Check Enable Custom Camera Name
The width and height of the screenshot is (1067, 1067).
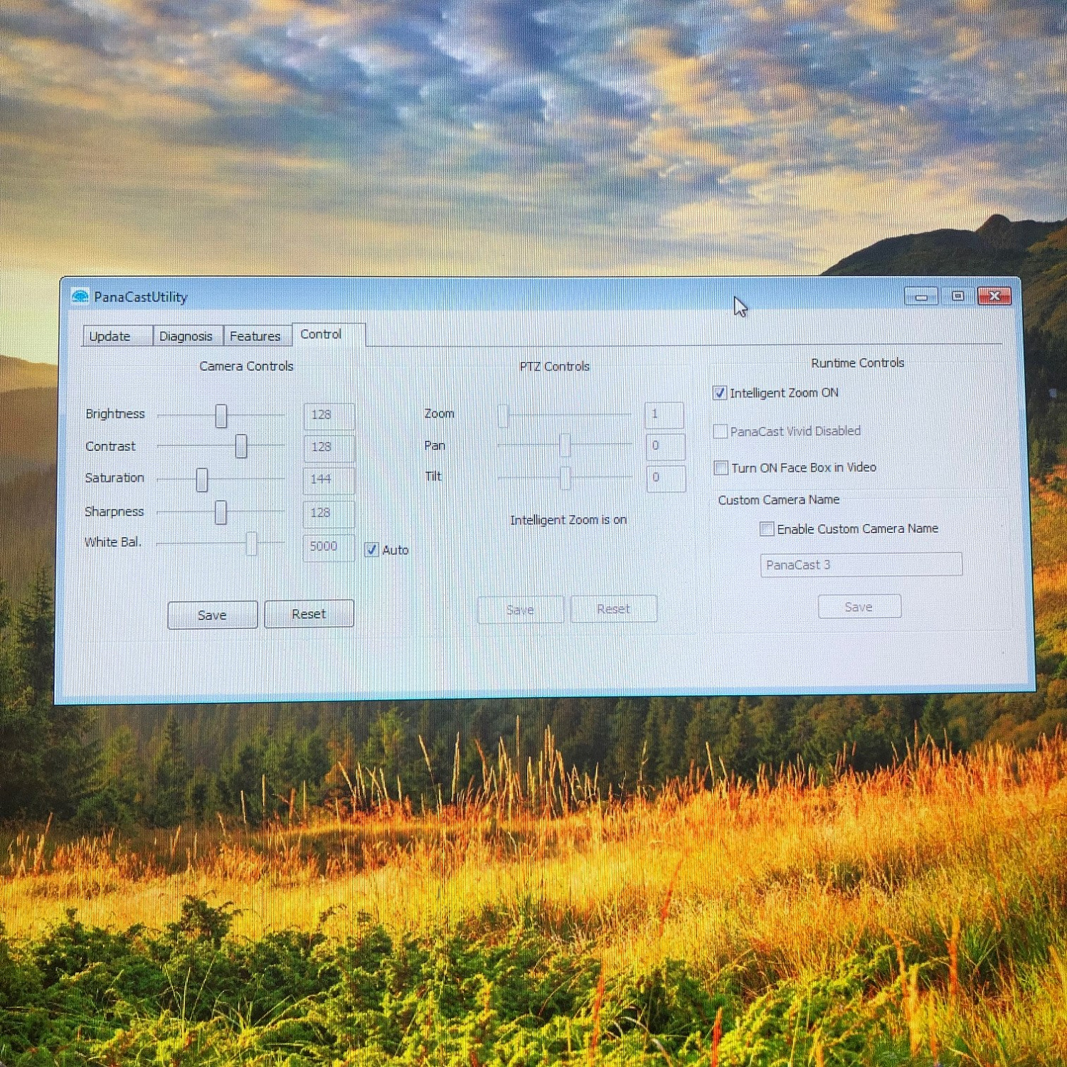click(x=767, y=529)
